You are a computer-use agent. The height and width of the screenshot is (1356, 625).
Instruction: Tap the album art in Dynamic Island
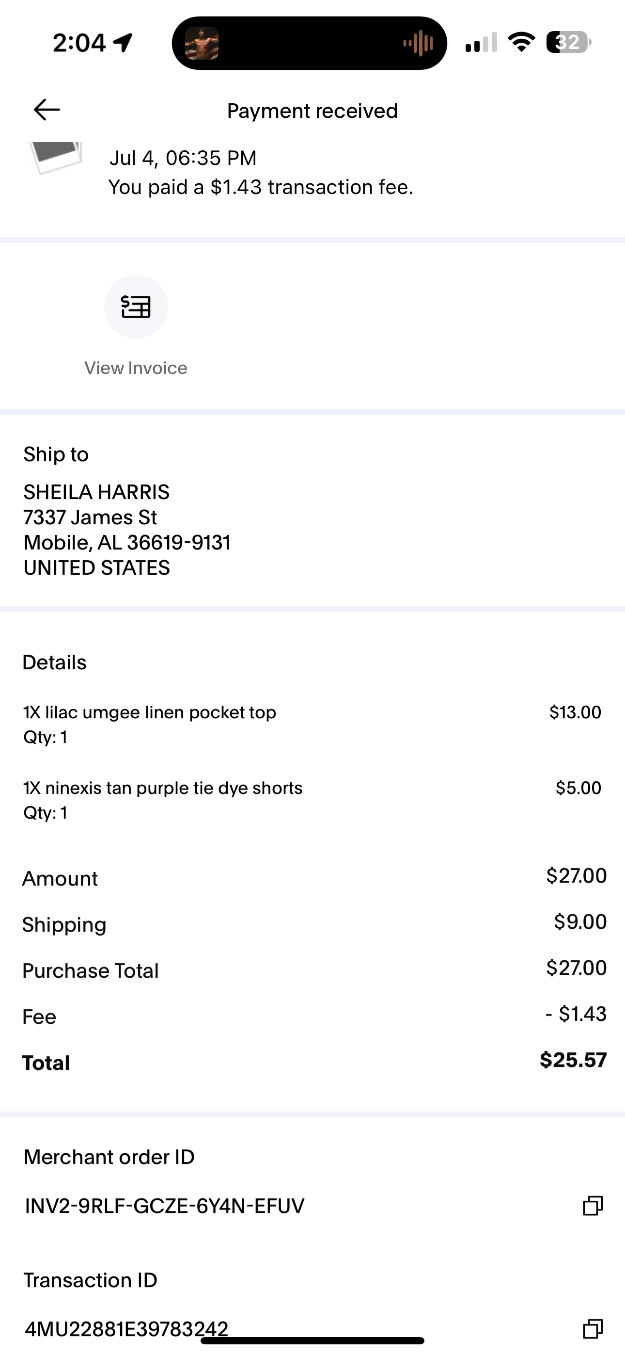pyautogui.click(x=202, y=43)
